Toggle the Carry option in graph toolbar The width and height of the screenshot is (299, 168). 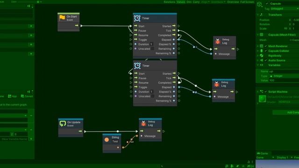(x=196, y=2)
